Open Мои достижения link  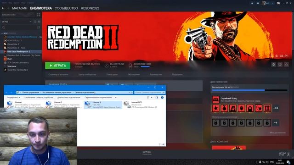(x=277, y=132)
